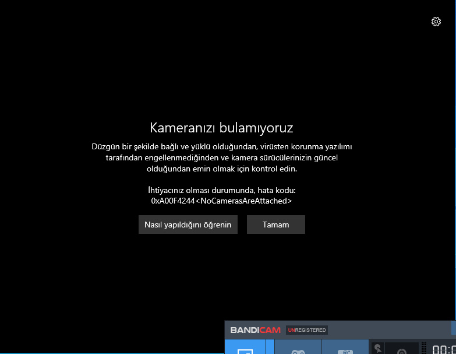Click the blue button at Bandicam's top-right edge
This screenshot has width=456, height=354.
click(x=453, y=328)
